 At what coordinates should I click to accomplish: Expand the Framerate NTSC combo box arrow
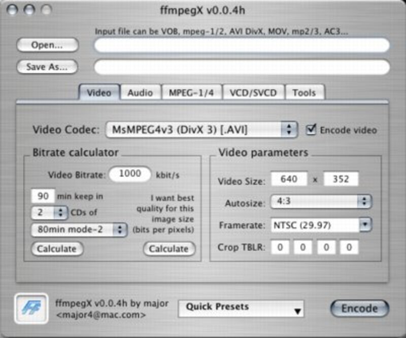[365, 225]
